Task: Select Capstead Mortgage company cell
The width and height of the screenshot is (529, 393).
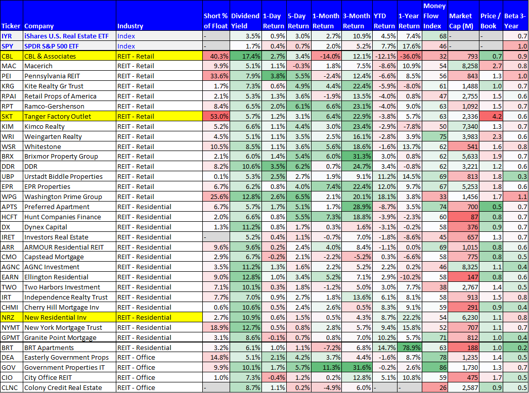Action: pos(69,257)
